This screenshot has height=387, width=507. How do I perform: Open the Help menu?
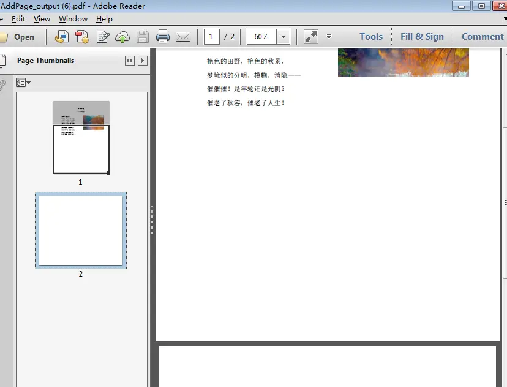[x=104, y=19]
